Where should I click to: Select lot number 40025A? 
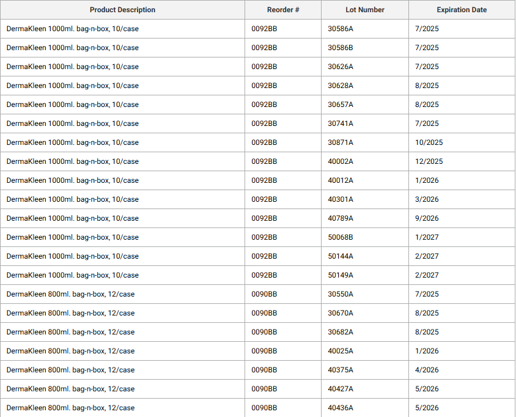[x=341, y=351]
